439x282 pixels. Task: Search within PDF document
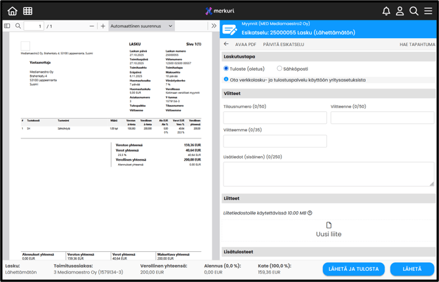[18, 26]
